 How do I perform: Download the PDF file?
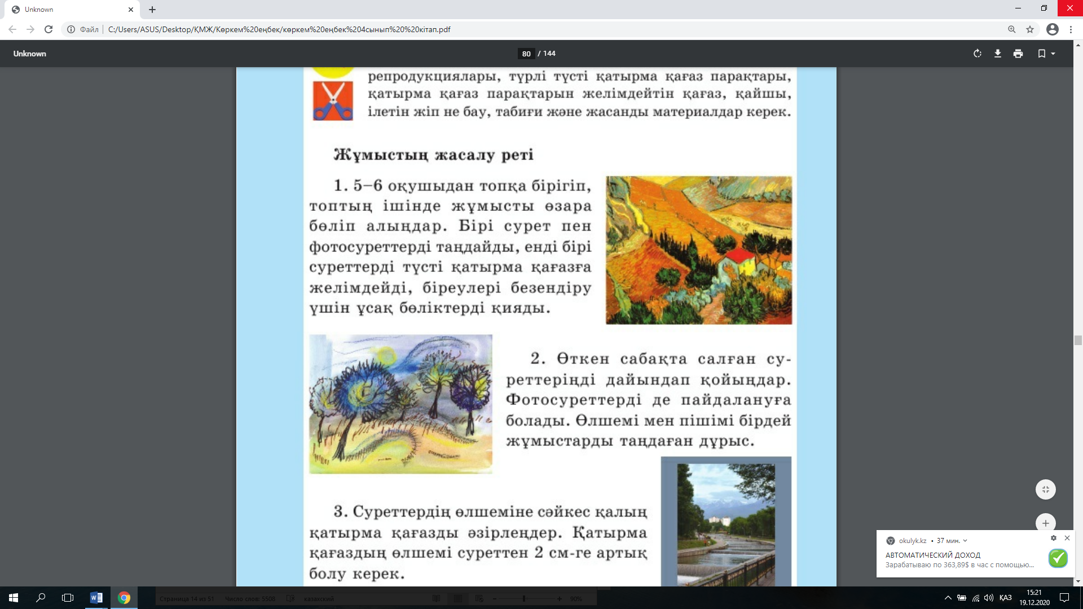[x=997, y=54]
